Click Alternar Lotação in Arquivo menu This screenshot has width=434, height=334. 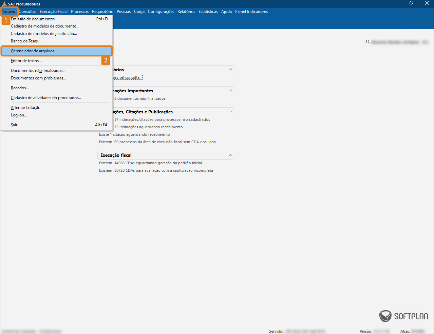(25, 108)
